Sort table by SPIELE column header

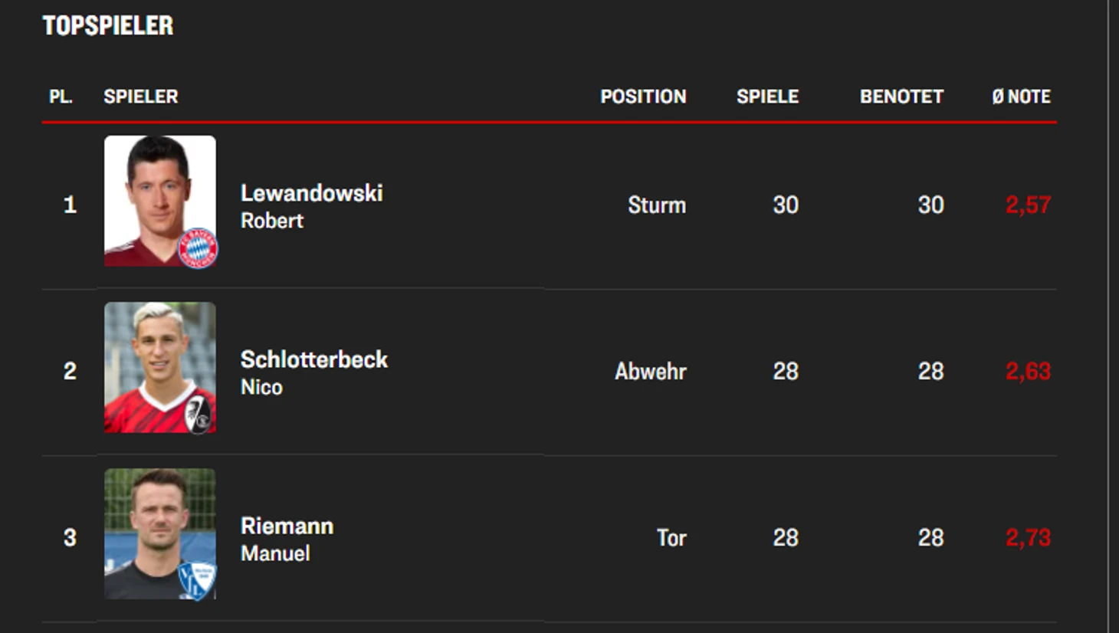pyautogui.click(x=767, y=97)
